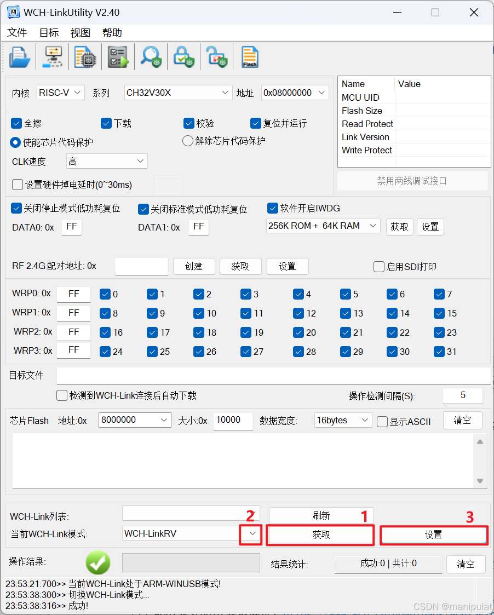Click the RF 2.4G 配对地址 input field
This screenshot has width=494, height=615.
pos(142,266)
